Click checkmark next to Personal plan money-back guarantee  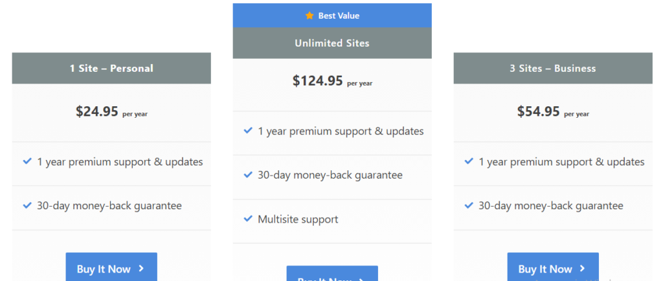[x=27, y=205]
